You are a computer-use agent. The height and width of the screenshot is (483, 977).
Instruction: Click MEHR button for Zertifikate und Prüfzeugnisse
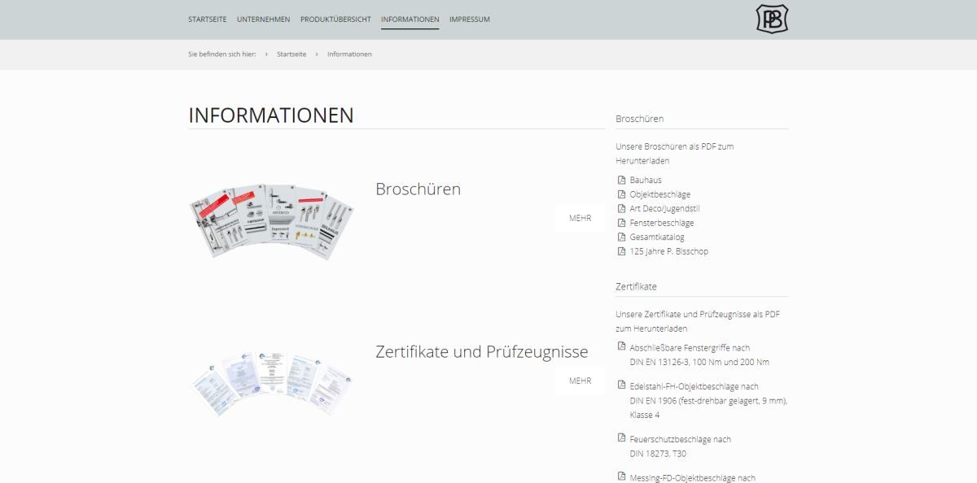coord(581,381)
